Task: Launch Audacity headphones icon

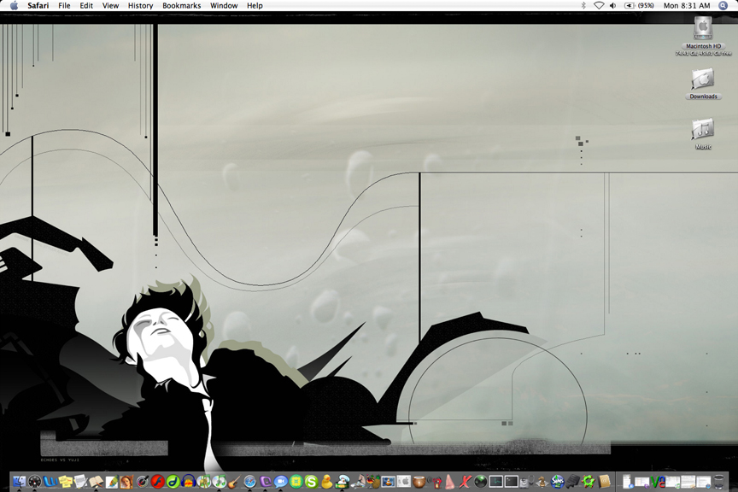Action: point(188,482)
